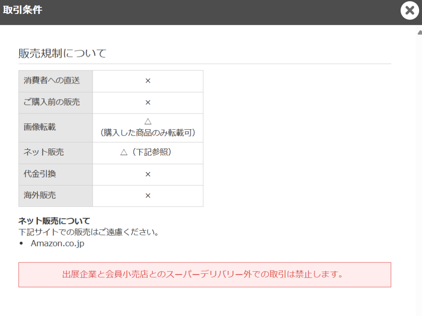Click the 販売規制について heading
Viewport: 422px width, 316px height.
click(62, 53)
